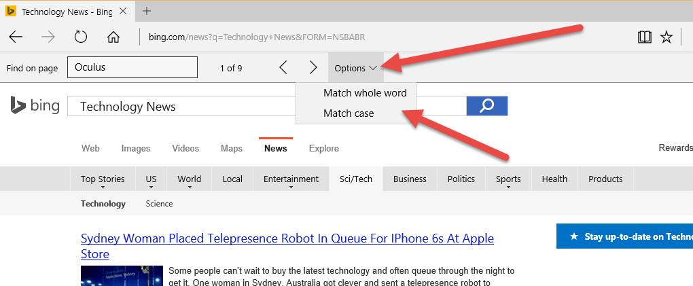Switch to Maps search tab
This screenshot has width=693, height=286.
(232, 149)
